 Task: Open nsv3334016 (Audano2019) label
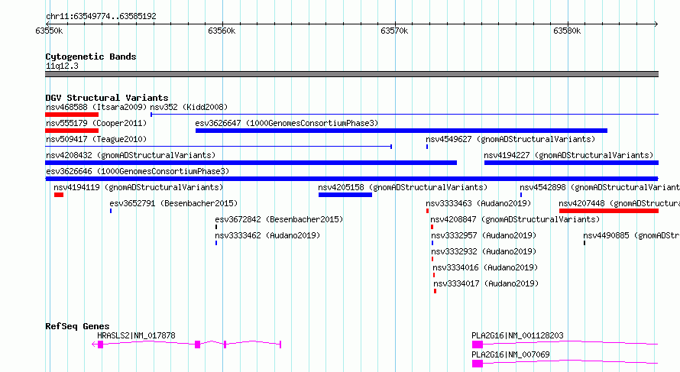[x=485, y=267]
